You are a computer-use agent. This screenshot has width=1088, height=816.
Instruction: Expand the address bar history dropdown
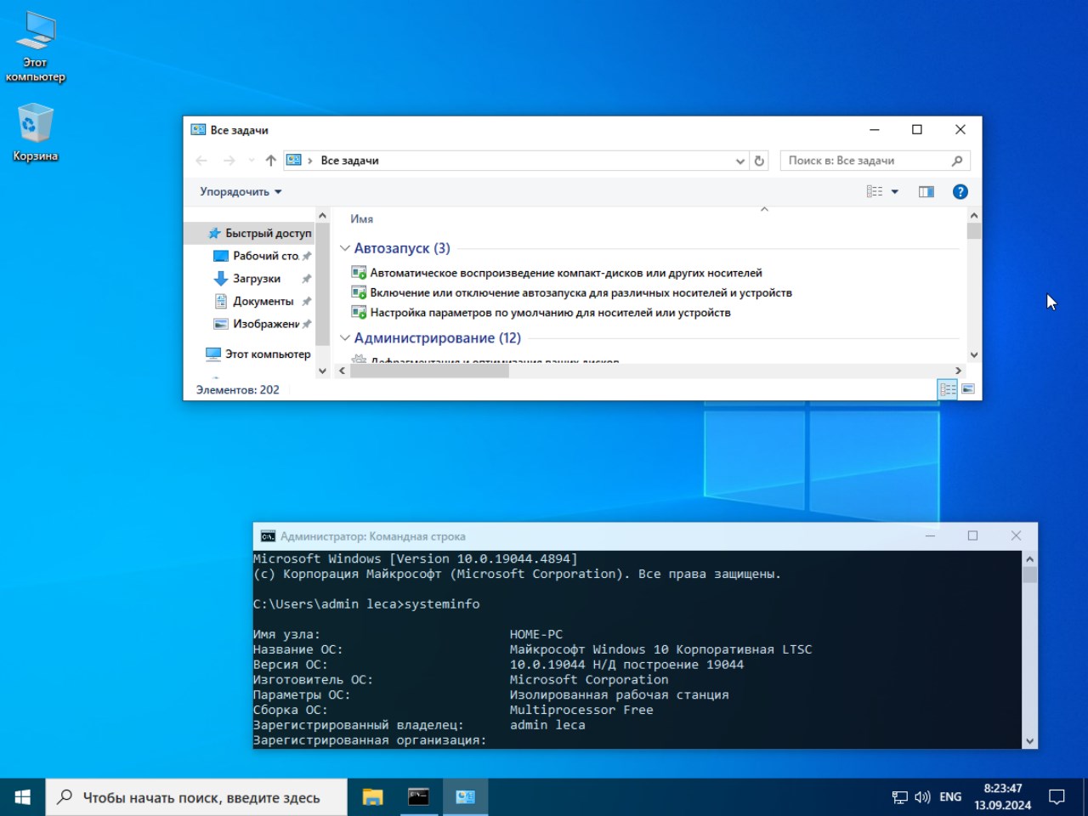point(740,161)
